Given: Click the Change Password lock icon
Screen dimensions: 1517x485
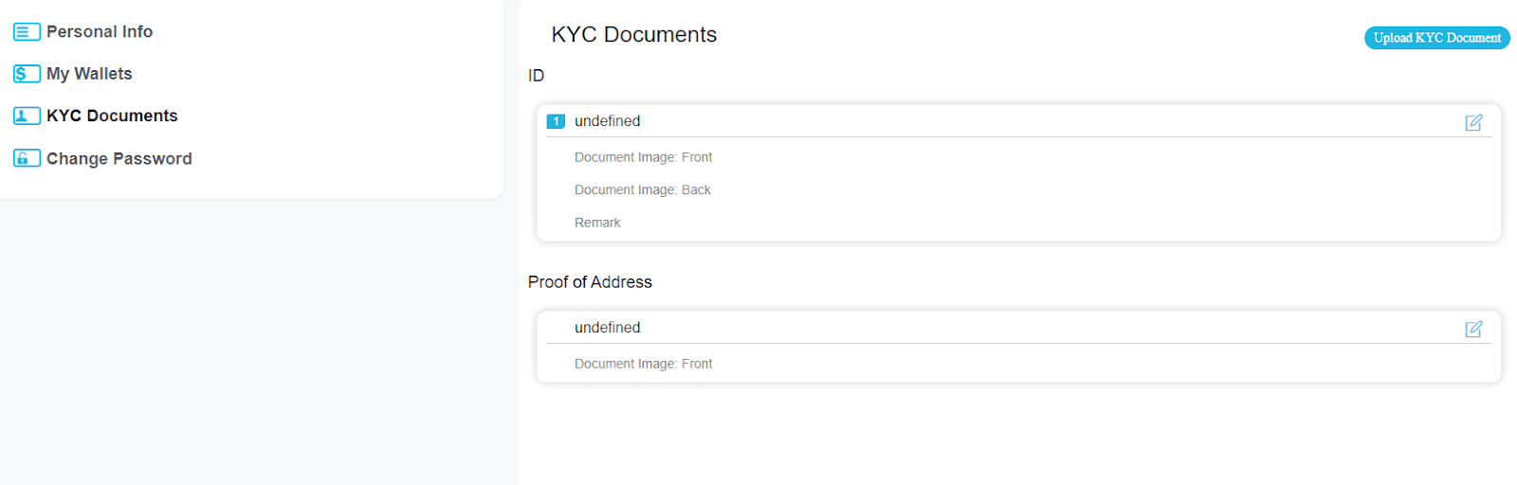Looking at the screenshot, I should click(27, 158).
